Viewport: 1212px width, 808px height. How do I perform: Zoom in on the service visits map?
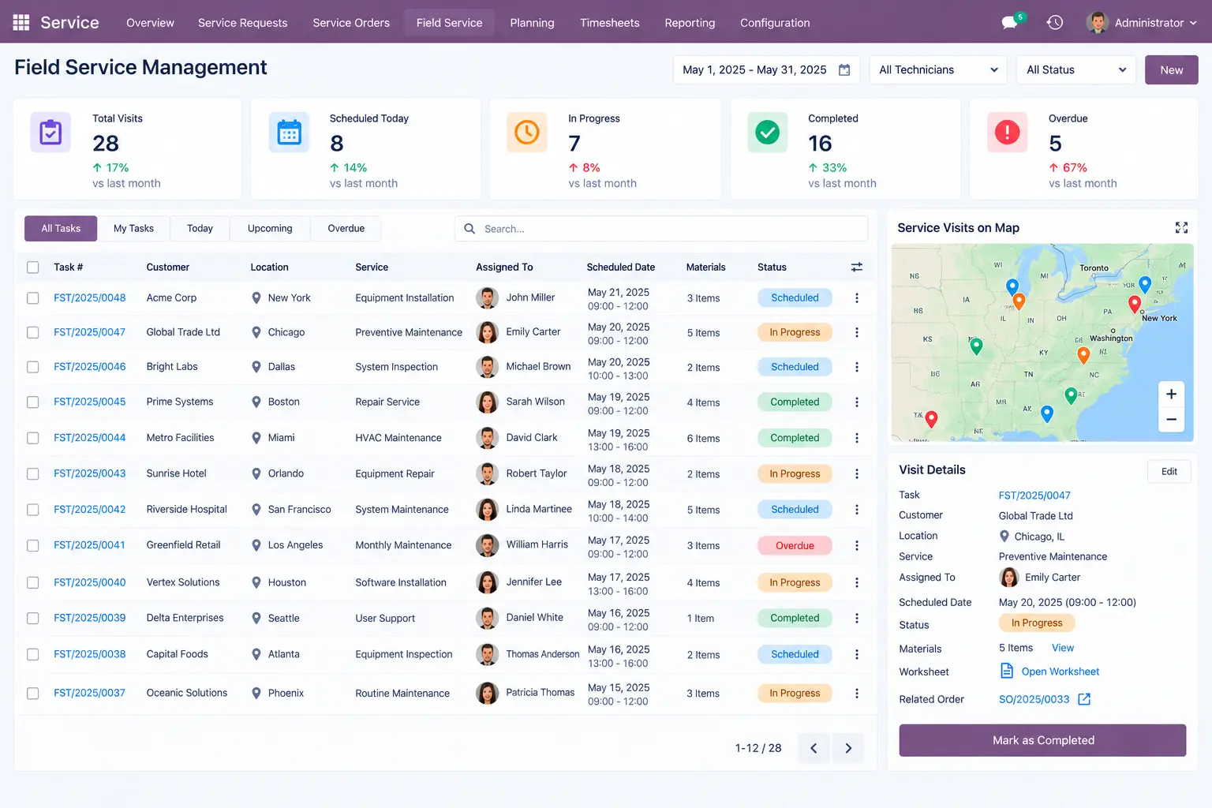tap(1171, 394)
